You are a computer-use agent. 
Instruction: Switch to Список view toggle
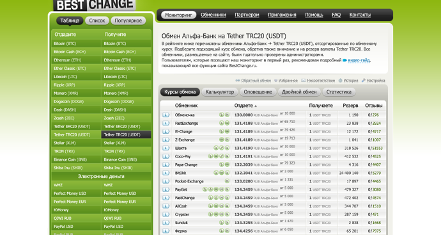[x=97, y=20]
